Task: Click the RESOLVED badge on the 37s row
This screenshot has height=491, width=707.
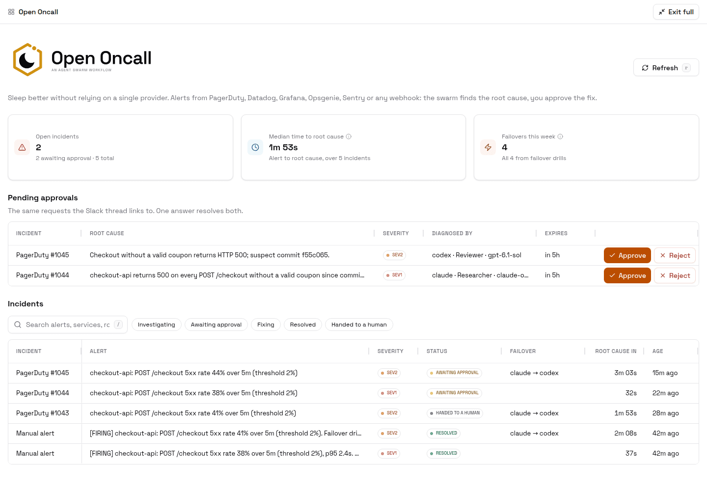Action: 443,453
